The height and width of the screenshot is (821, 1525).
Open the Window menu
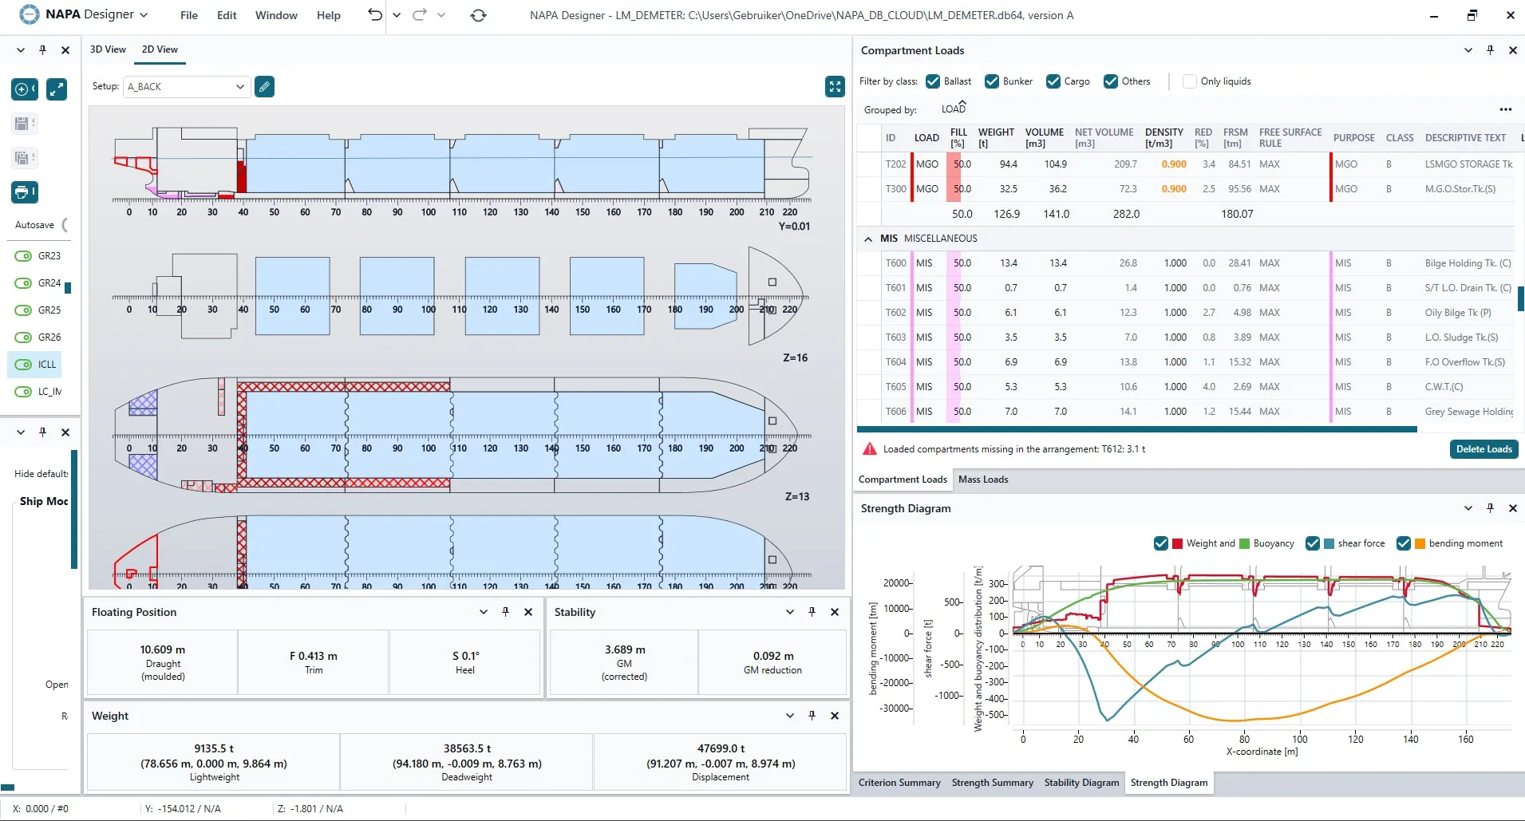point(276,15)
